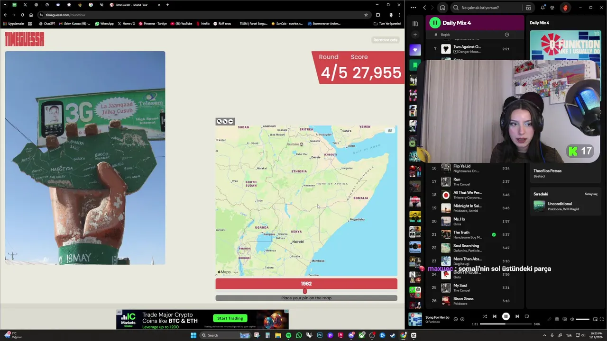Click the Remove ads button

point(386,40)
